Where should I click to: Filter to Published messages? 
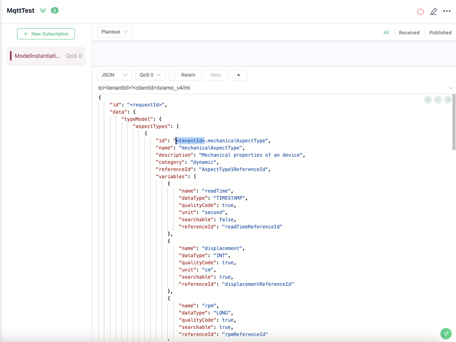click(440, 32)
